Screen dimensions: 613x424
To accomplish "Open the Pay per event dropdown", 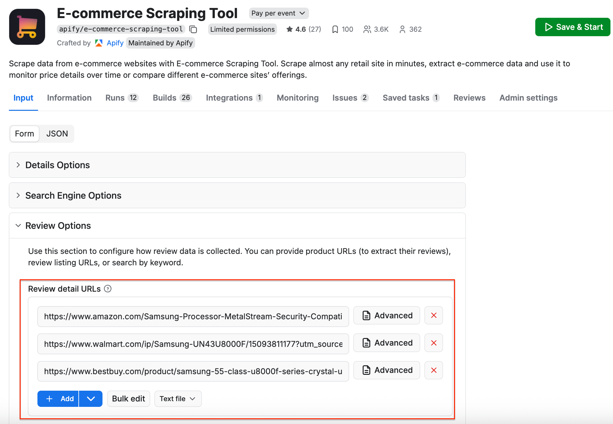I will (279, 13).
